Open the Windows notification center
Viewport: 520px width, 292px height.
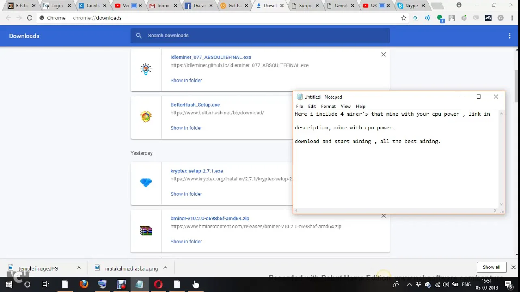point(509,285)
